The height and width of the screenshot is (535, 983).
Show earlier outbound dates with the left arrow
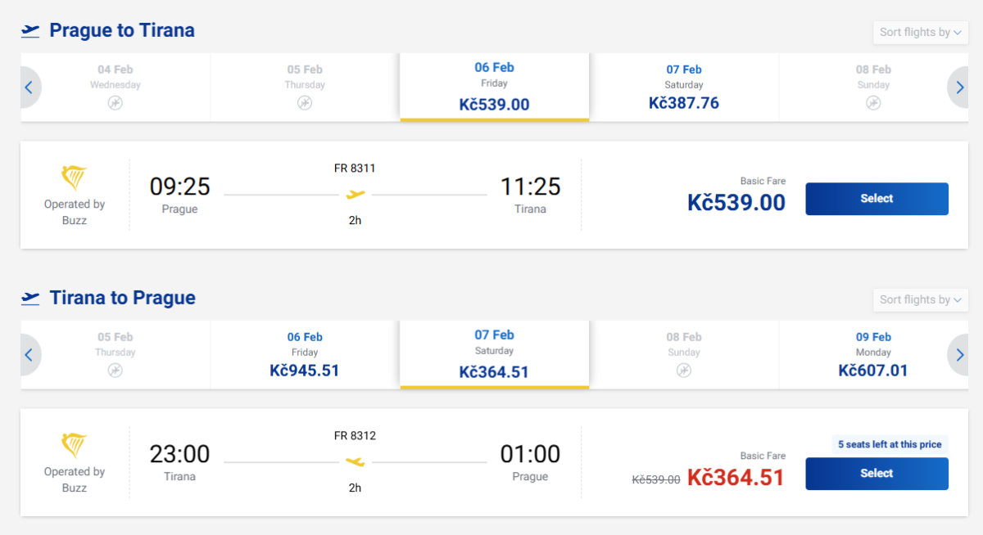coord(29,88)
